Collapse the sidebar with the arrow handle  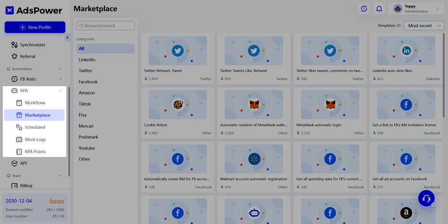click(67, 37)
